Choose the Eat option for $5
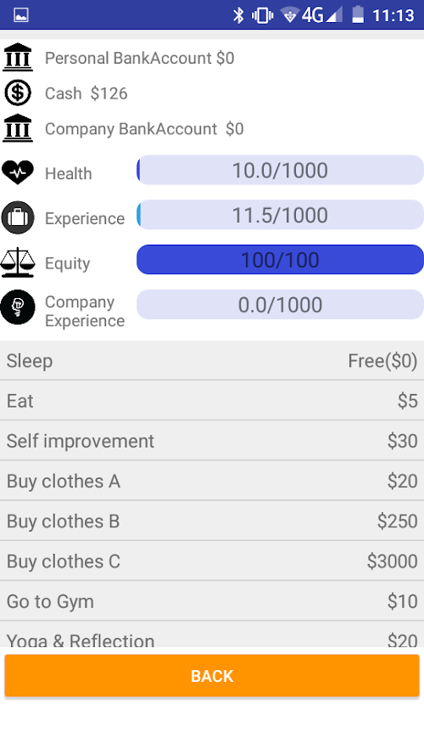The image size is (424, 755). [x=212, y=401]
